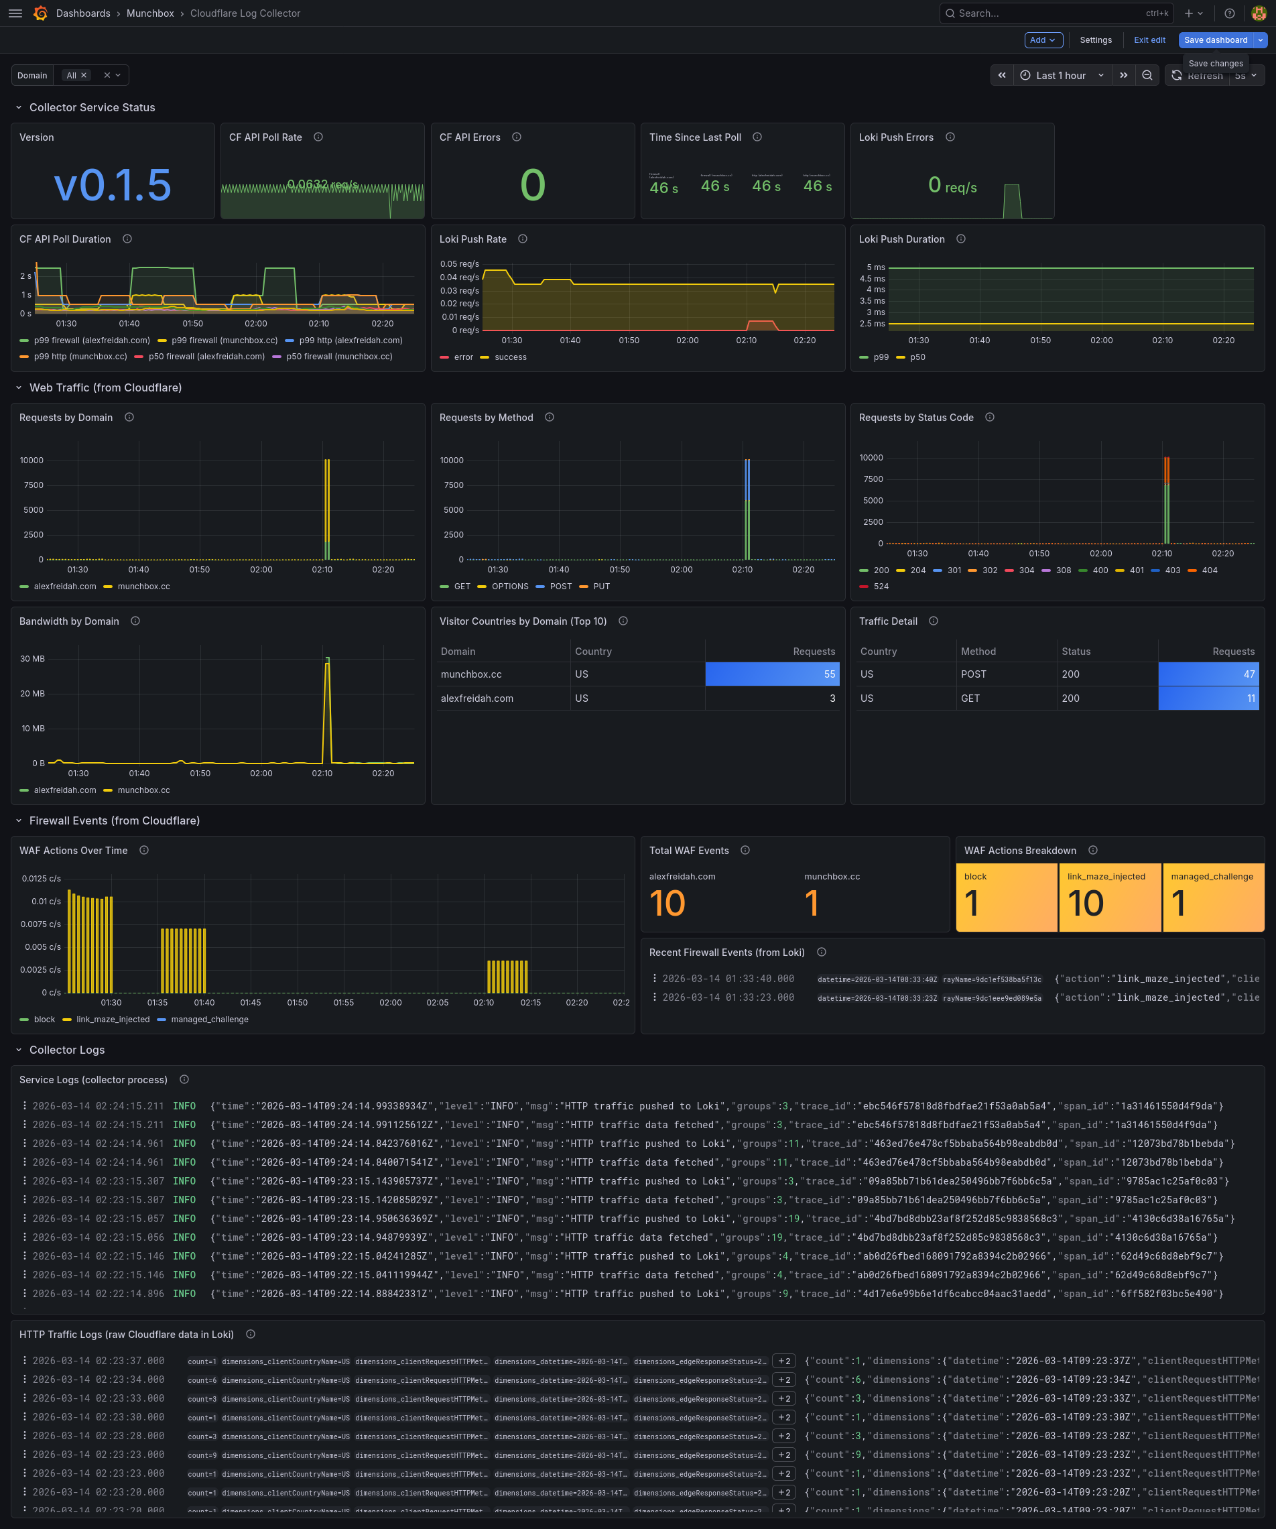
Task: Open the user avatar profile menu
Action: click(1259, 13)
